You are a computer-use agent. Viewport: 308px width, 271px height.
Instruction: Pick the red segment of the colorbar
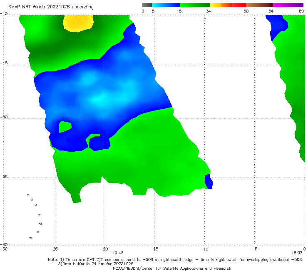[239, 5]
